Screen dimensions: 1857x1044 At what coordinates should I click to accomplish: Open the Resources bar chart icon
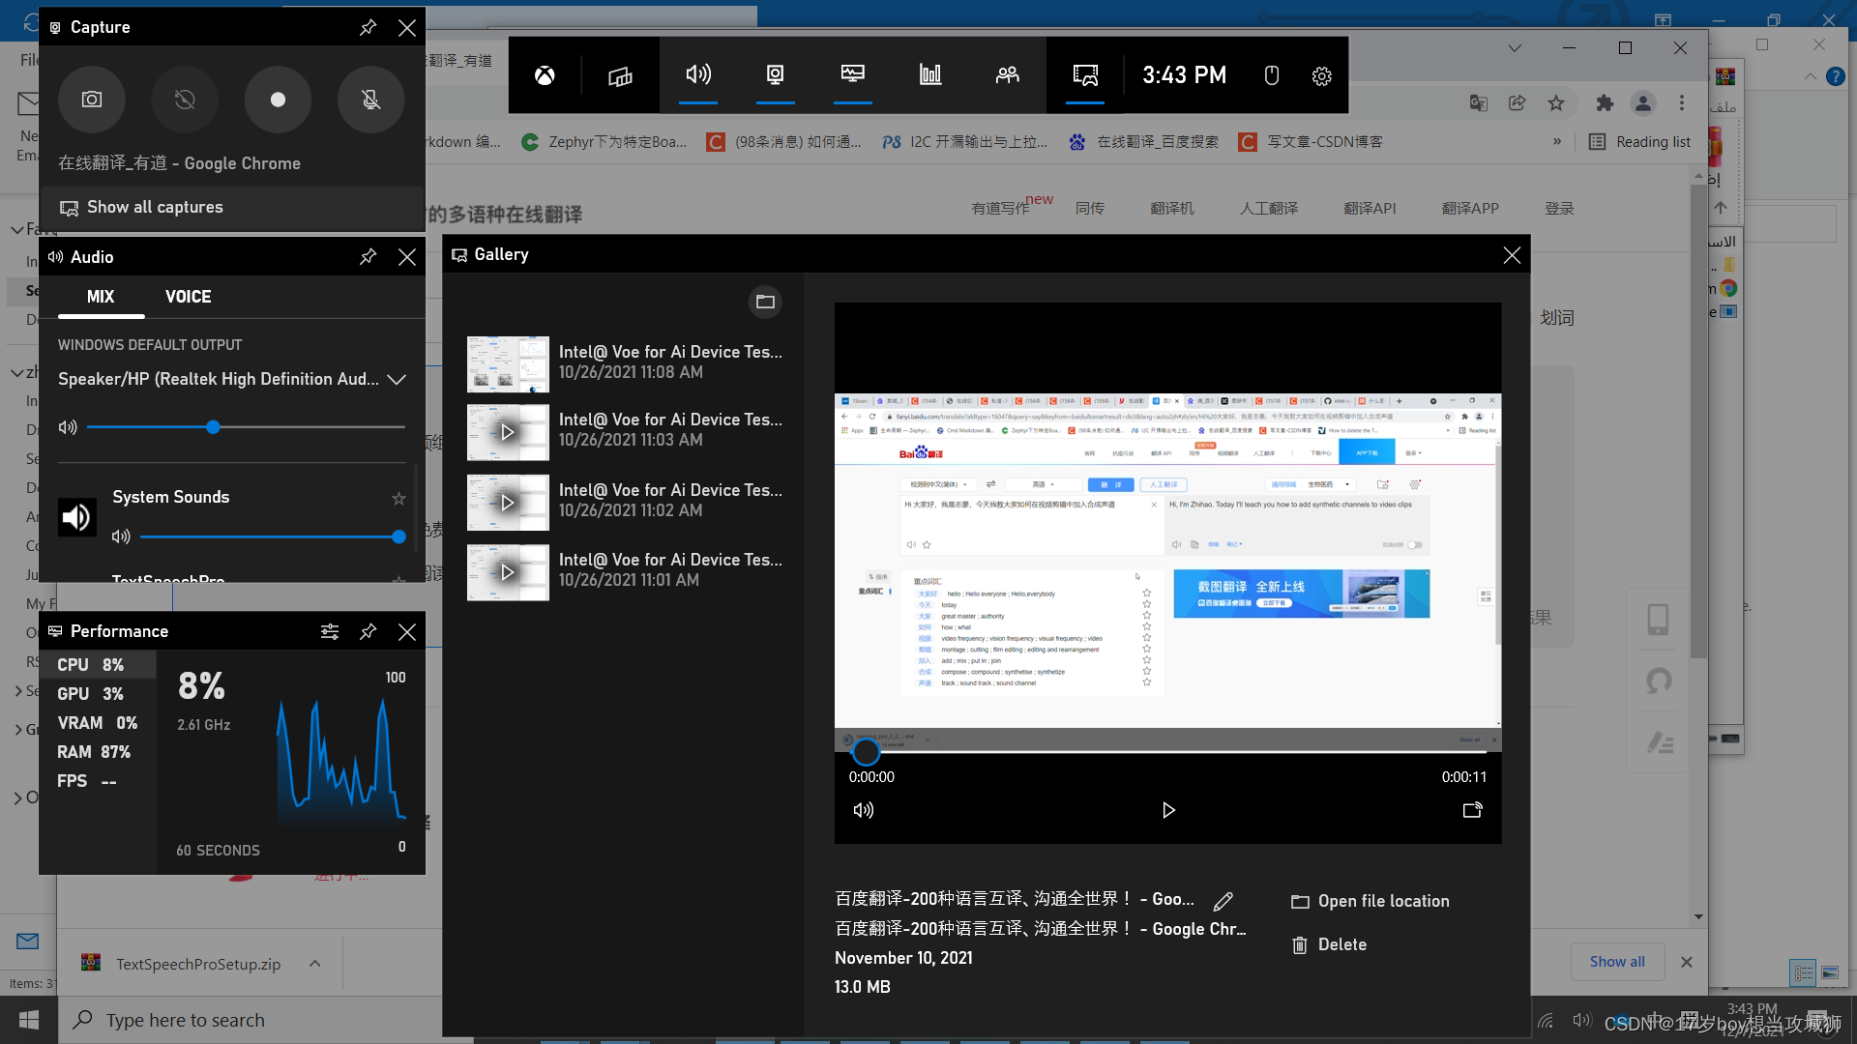pyautogui.click(x=929, y=75)
